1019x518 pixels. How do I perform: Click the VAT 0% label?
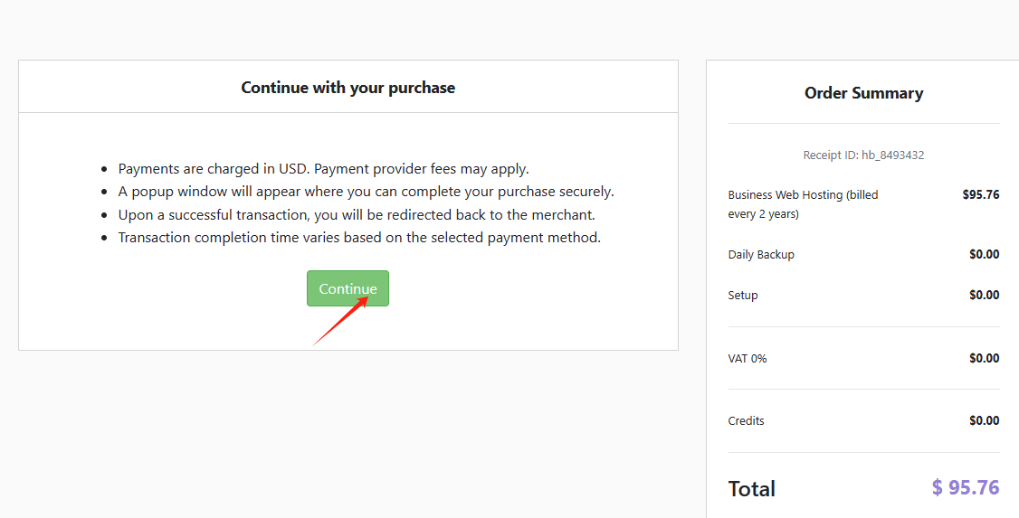(748, 359)
